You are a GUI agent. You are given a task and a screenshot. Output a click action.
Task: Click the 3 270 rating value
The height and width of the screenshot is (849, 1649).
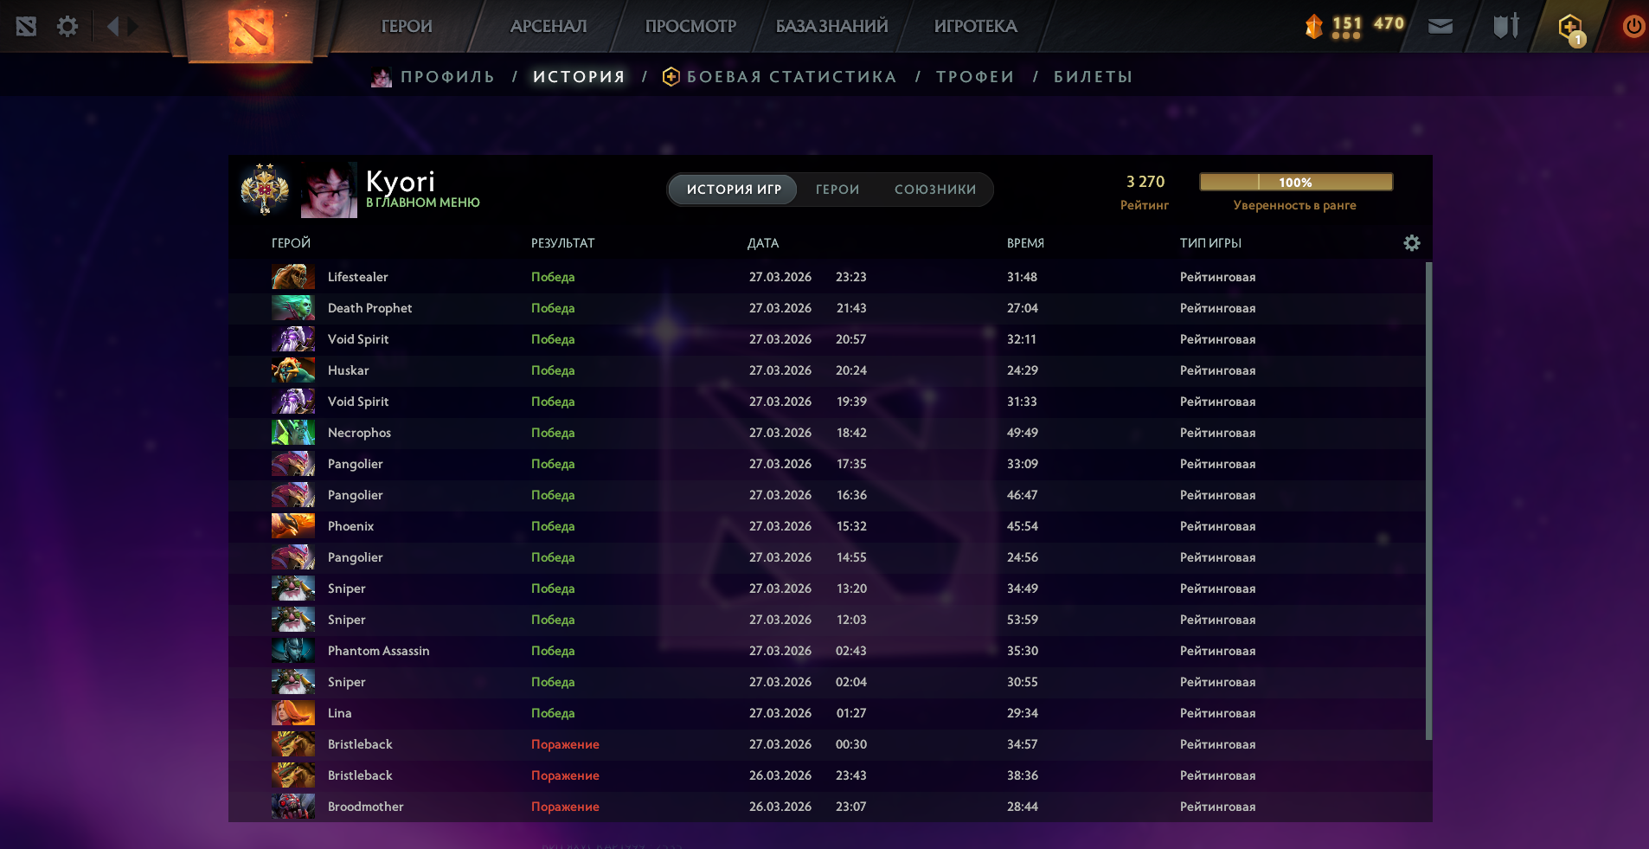point(1145,182)
